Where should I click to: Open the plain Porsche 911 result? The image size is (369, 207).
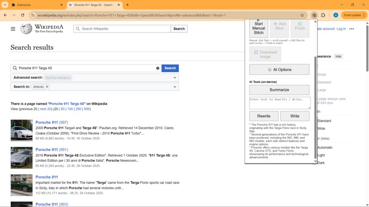pyautogui.click(x=47, y=177)
